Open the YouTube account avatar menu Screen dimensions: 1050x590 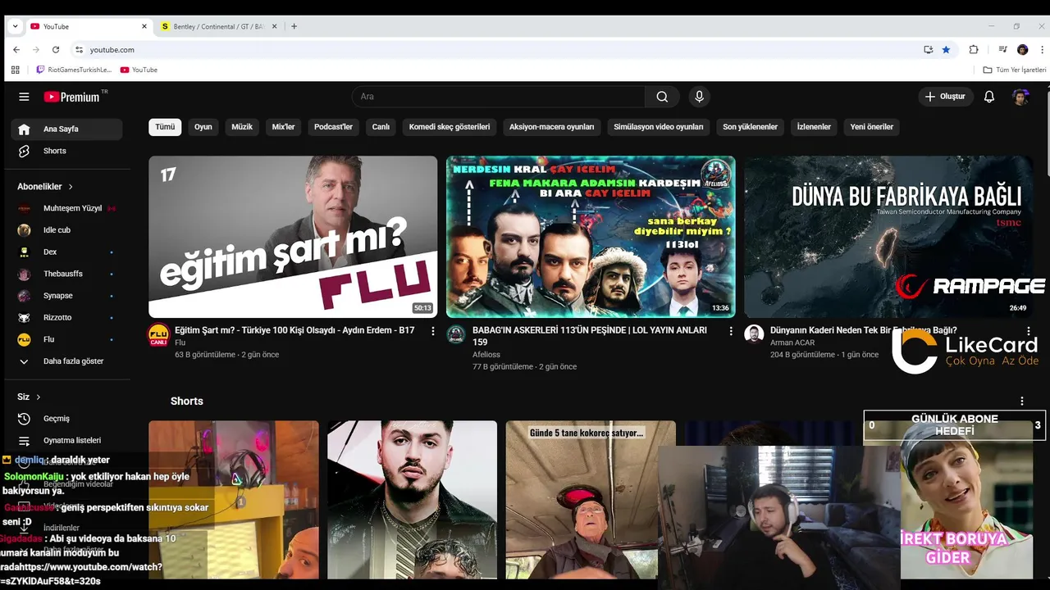pos(1020,97)
